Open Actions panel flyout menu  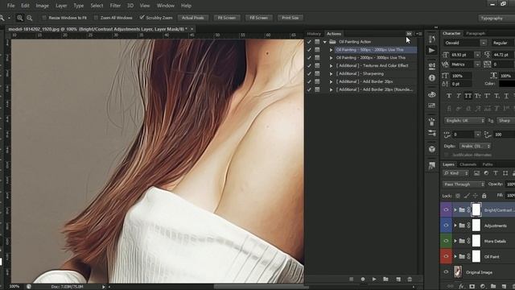pos(418,34)
